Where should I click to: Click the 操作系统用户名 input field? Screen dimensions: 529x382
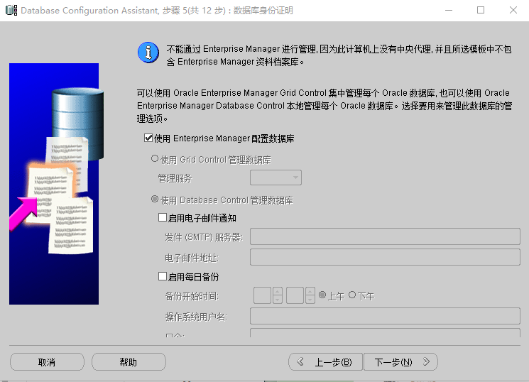point(385,316)
